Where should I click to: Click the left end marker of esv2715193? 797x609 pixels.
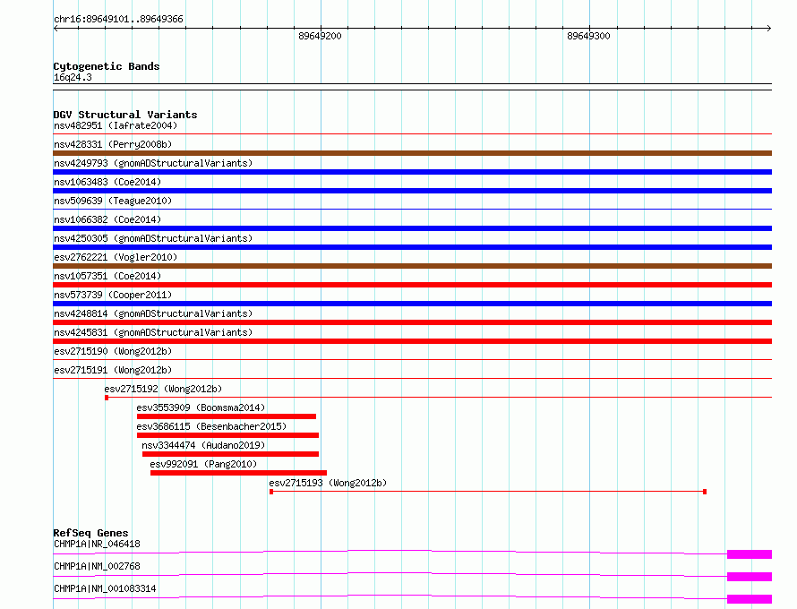[271, 492]
